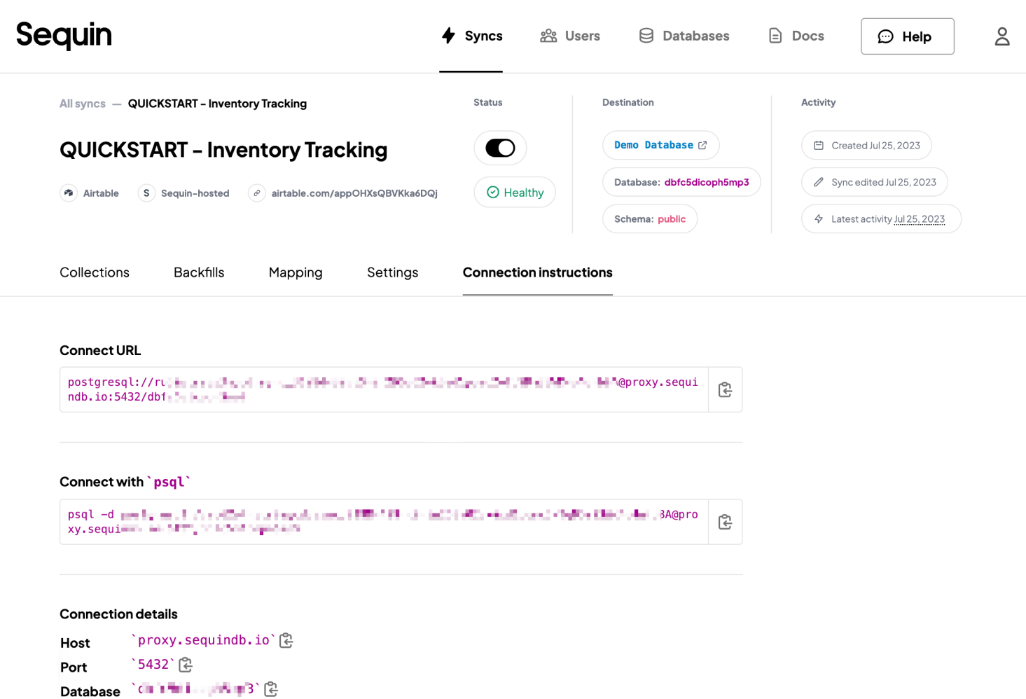Click the Help button
Image resolution: width=1026 pixels, height=699 pixels.
coord(907,36)
